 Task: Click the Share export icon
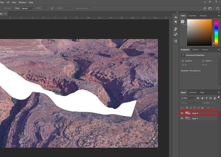(218, 8)
